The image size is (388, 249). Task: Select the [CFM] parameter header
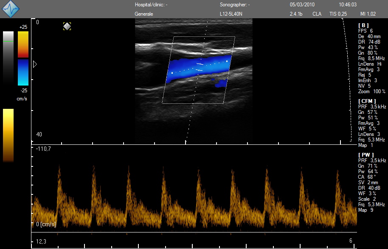tap(367, 101)
